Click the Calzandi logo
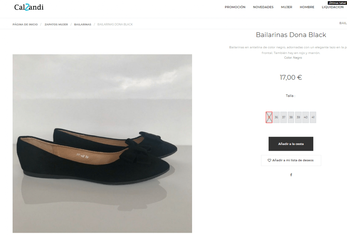The height and width of the screenshot is (235, 347). [29, 7]
